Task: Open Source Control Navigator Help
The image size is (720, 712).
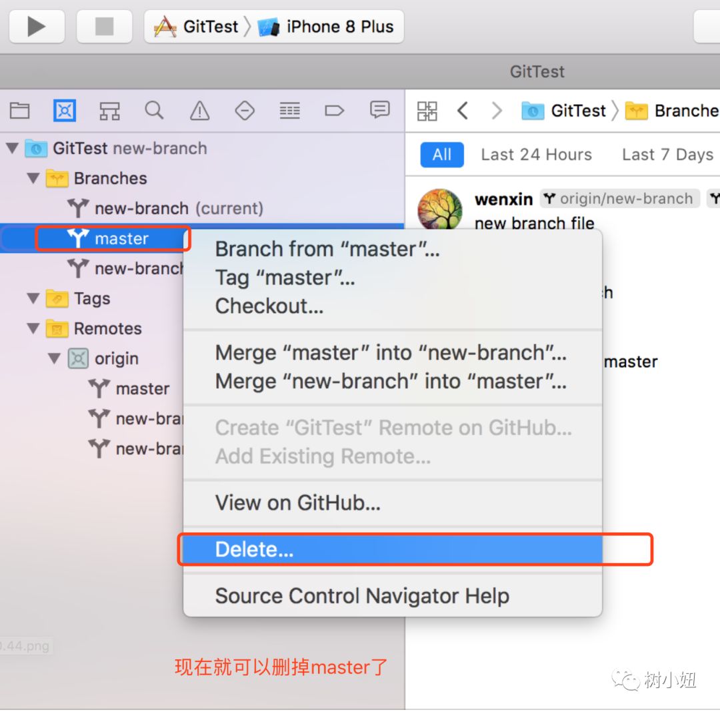Action: (393, 596)
